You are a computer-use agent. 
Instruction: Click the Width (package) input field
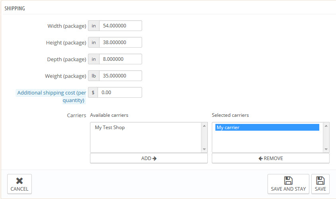[120, 26]
